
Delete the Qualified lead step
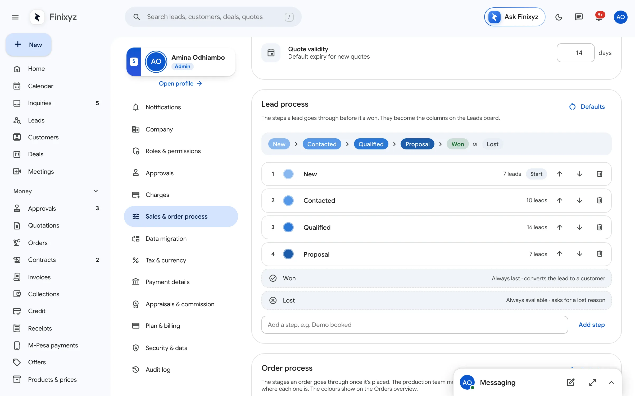(x=600, y=227)
